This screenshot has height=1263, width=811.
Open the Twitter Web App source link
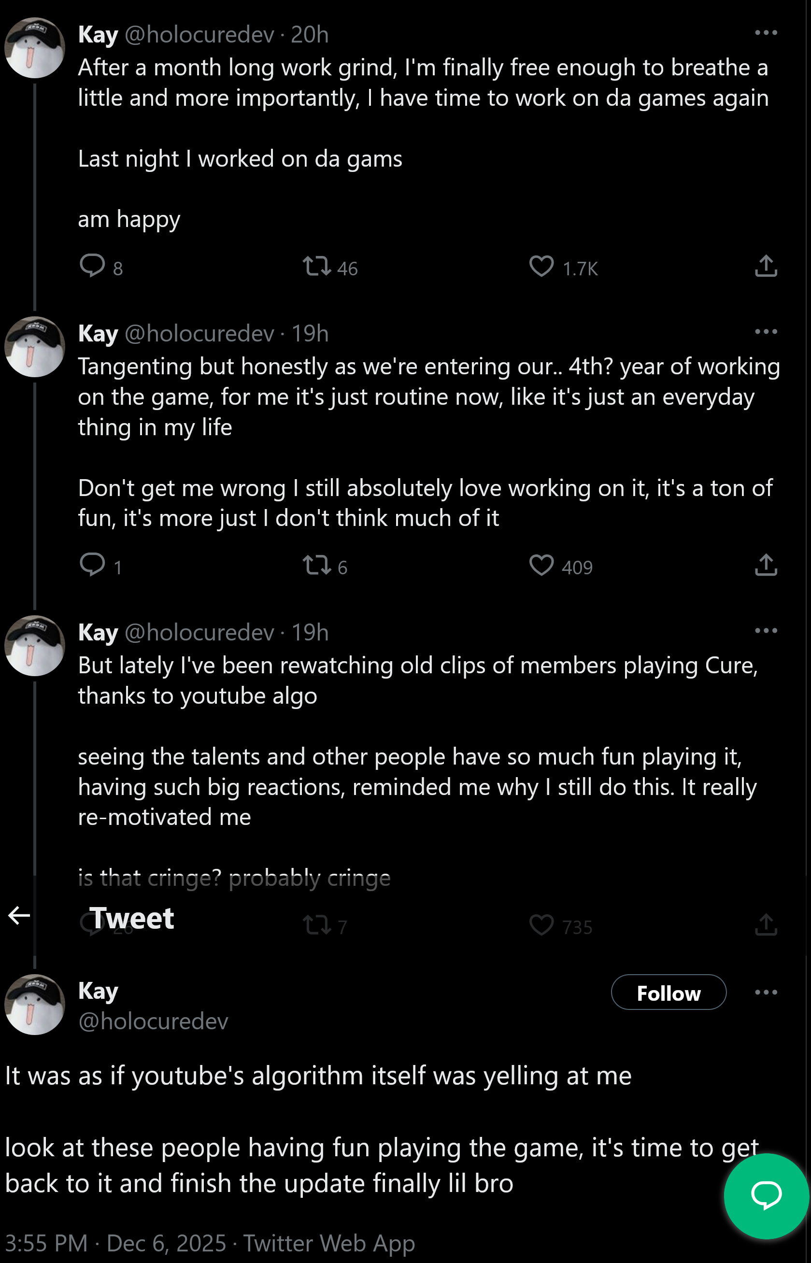point(329,1244)
